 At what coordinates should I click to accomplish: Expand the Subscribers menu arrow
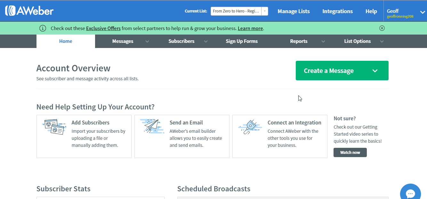point(206,41)
